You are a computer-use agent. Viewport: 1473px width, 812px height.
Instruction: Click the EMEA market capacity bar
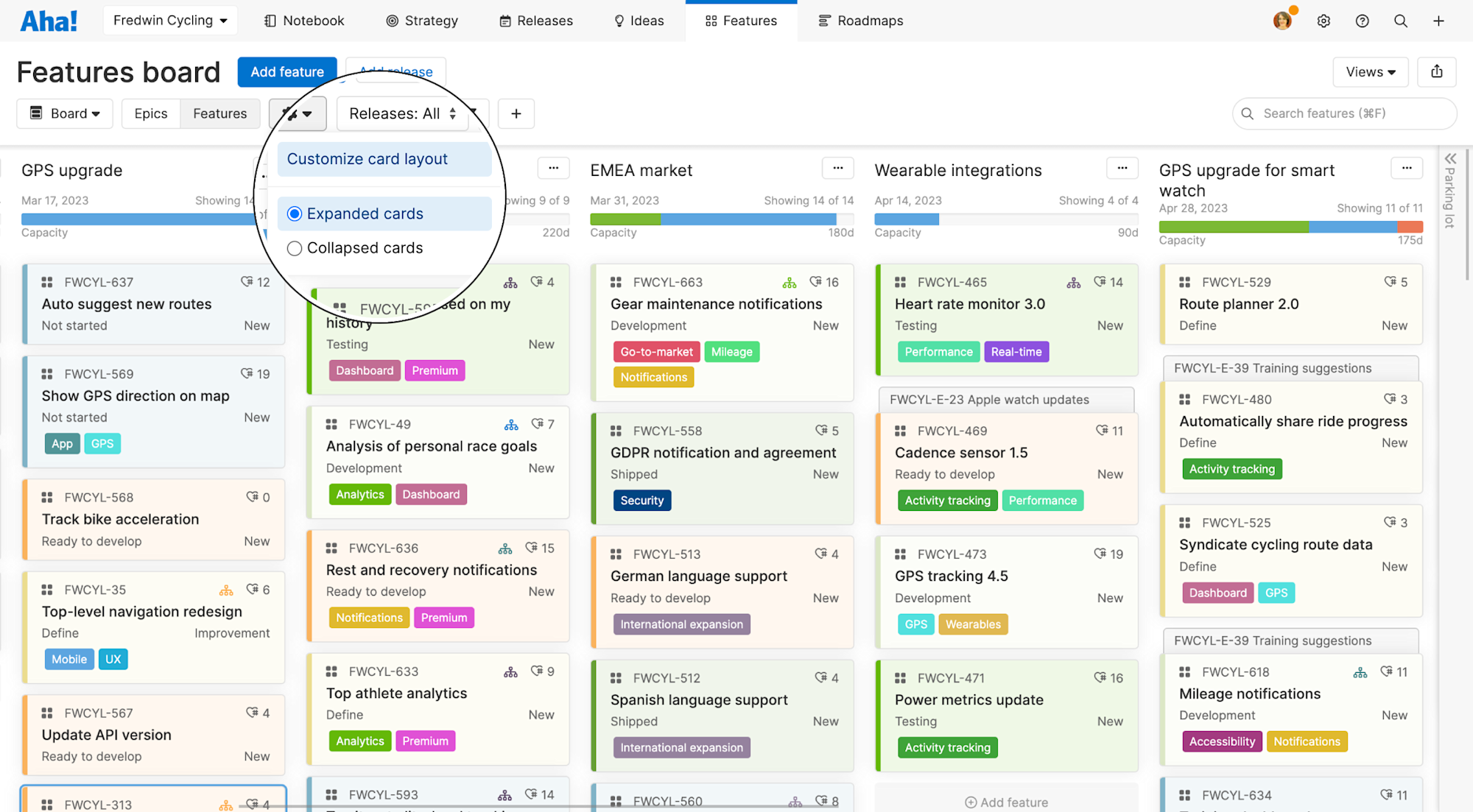click(x=721, y=219)
